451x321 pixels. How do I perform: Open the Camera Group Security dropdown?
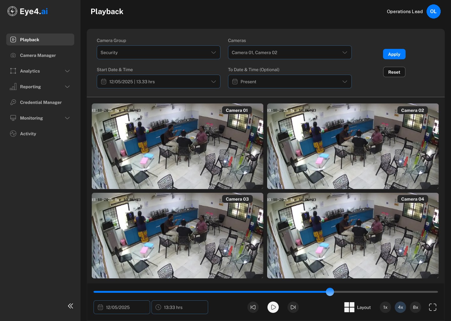coord(158,52)
